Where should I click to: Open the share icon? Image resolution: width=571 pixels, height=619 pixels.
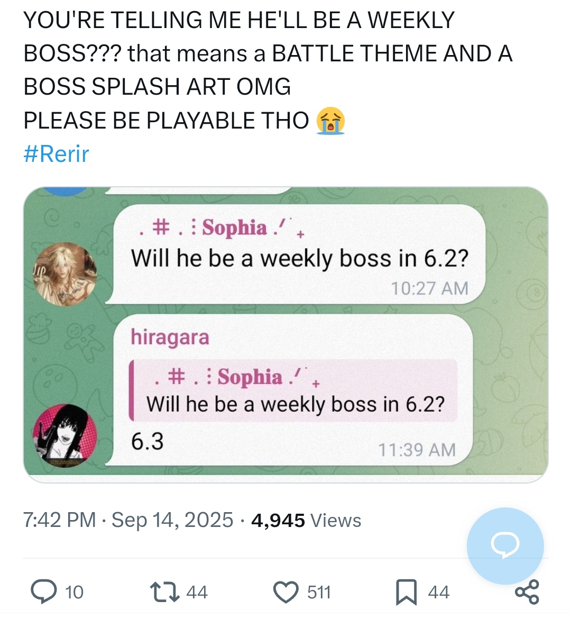coord(527,592)
